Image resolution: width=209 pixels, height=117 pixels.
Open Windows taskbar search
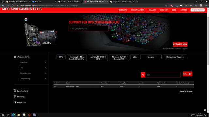pos(8,115)
